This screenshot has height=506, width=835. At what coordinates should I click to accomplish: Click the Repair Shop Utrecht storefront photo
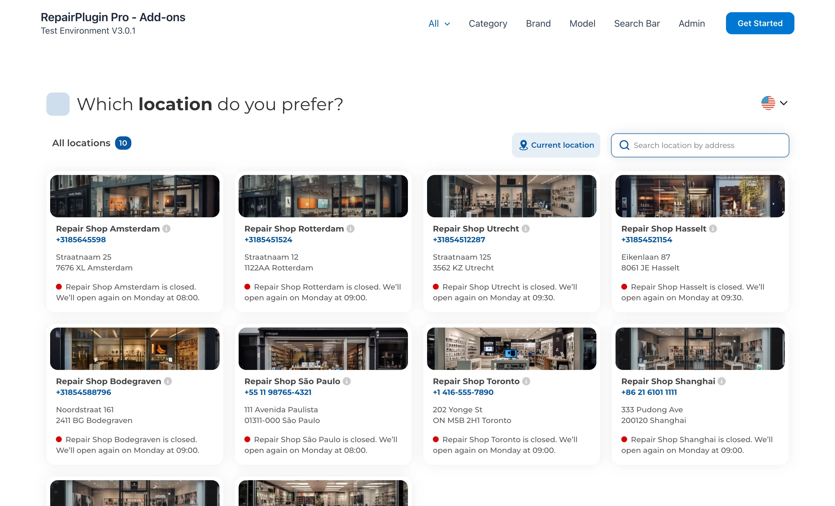click(x=511, y=196)
